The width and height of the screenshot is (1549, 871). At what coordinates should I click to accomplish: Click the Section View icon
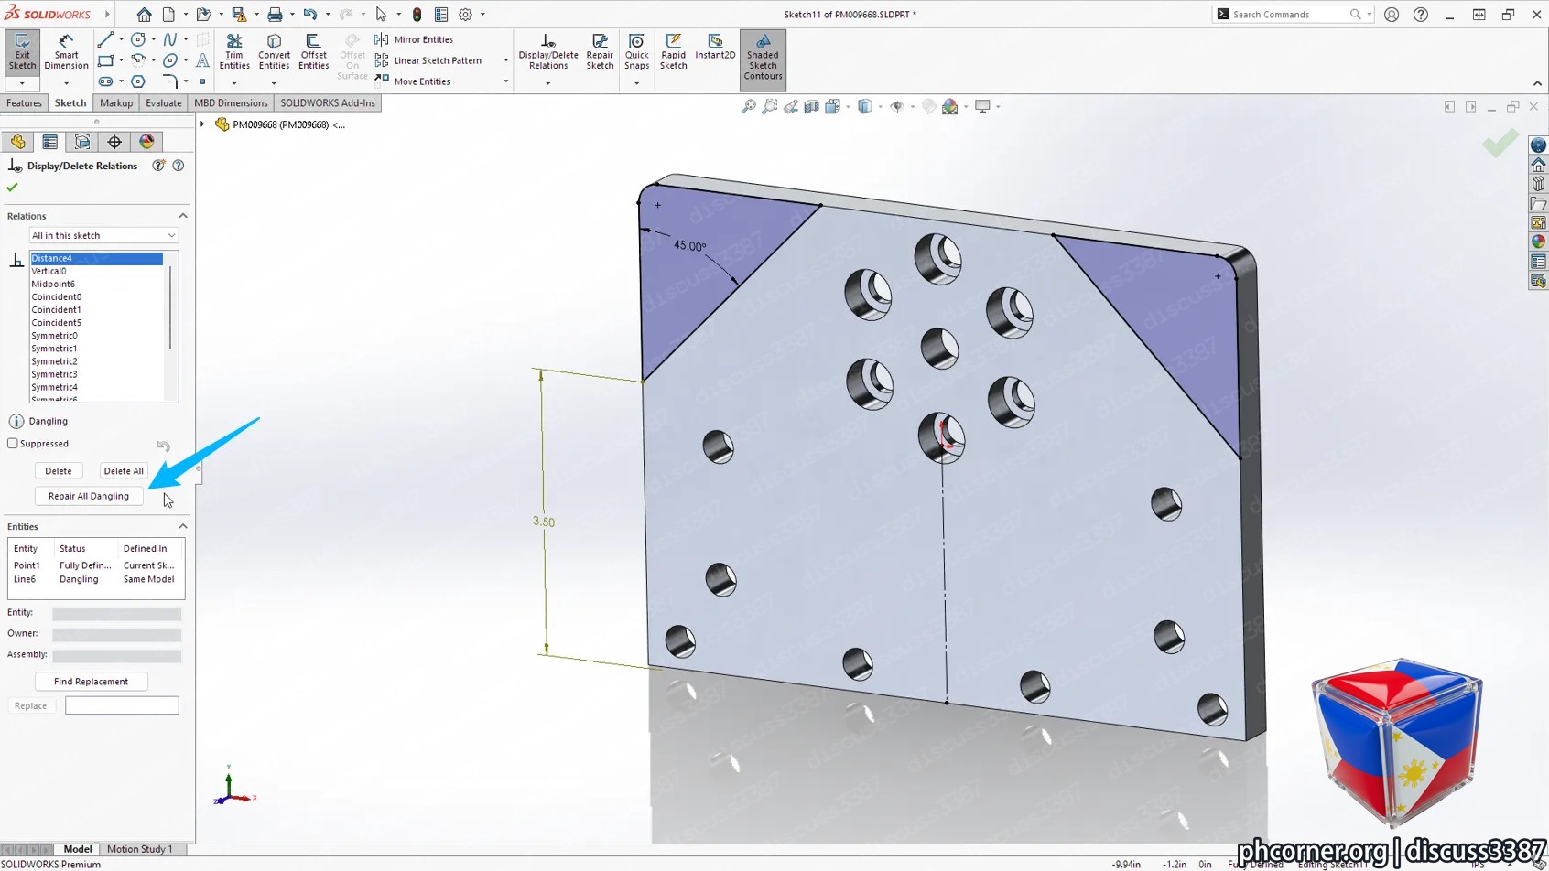[811, 107]
